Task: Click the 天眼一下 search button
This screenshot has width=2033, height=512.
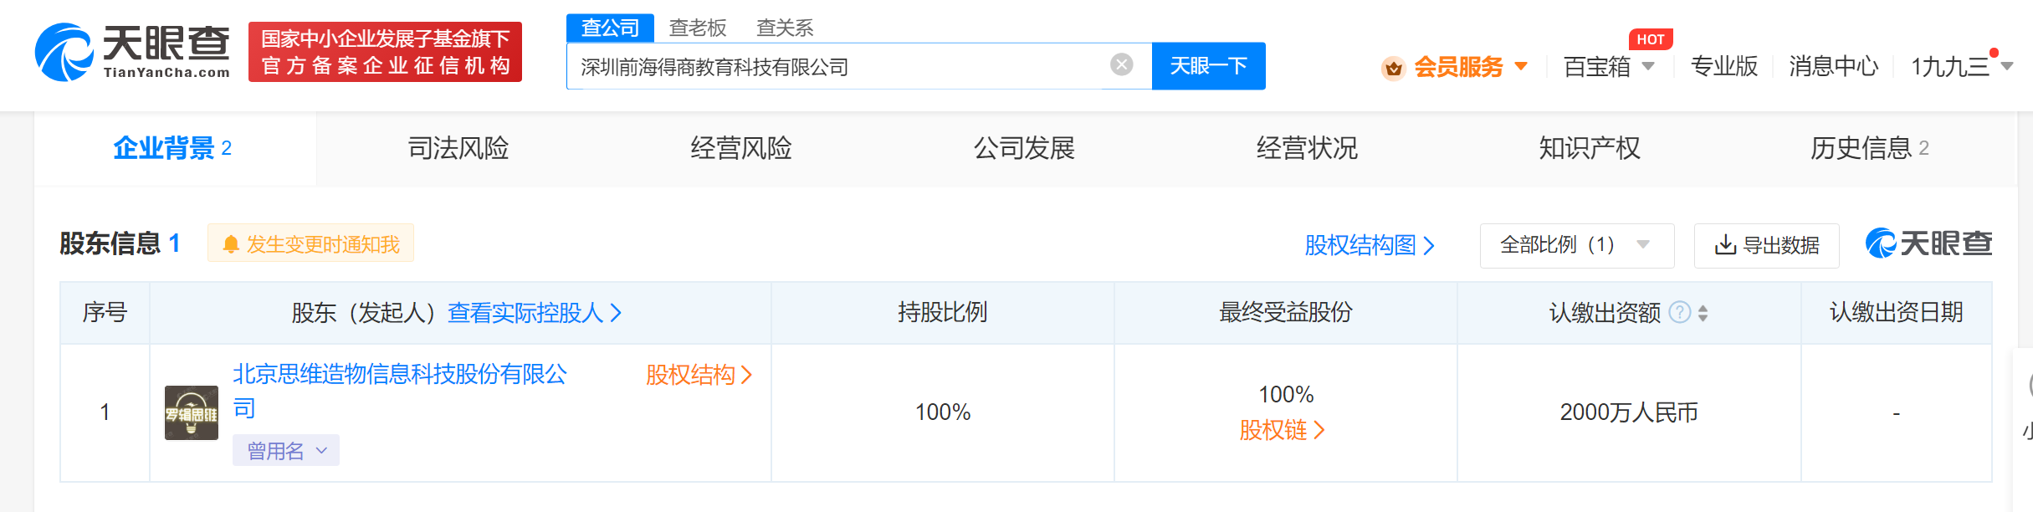Action: point(1208,66)
